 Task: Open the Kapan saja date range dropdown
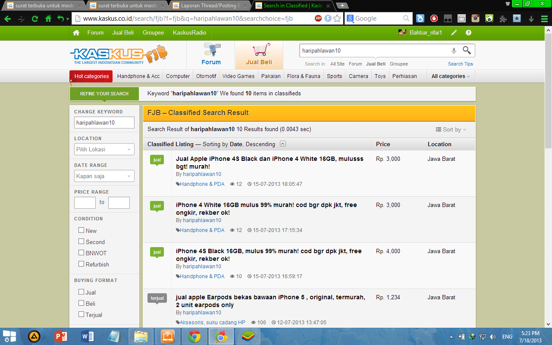click(104, 176)
